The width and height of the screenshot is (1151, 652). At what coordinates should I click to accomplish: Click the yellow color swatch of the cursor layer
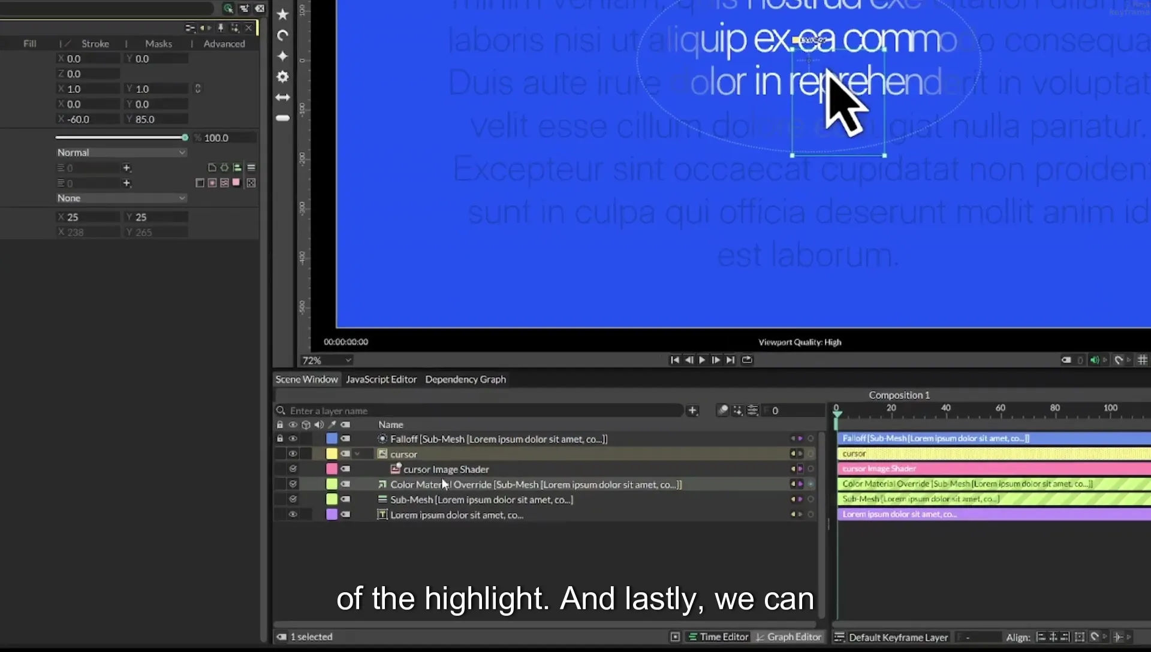tap(332, 454)
